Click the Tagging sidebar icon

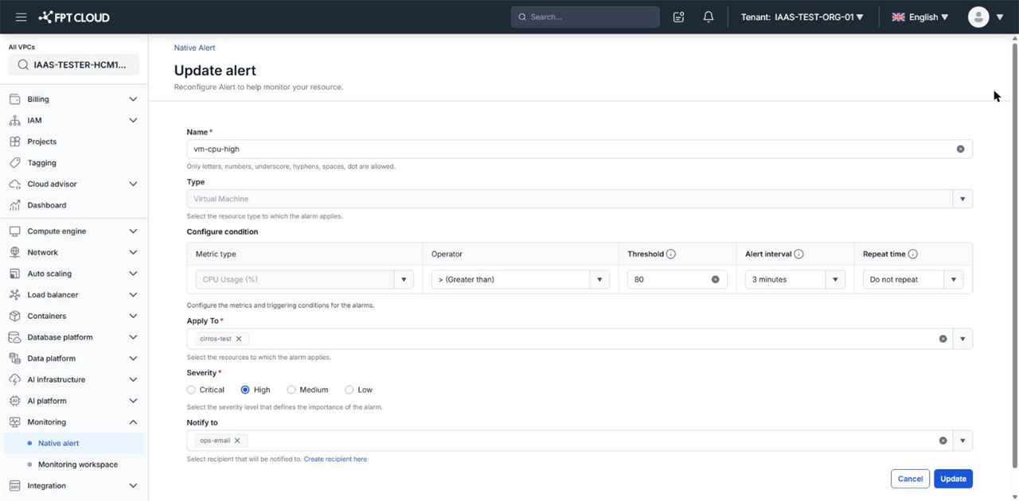(x=14, y=162)
